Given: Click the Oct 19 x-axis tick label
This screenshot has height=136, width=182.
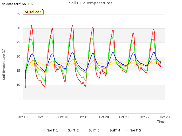Looking at the screenshot, I should pyautogui.click(x=83, y=117).
